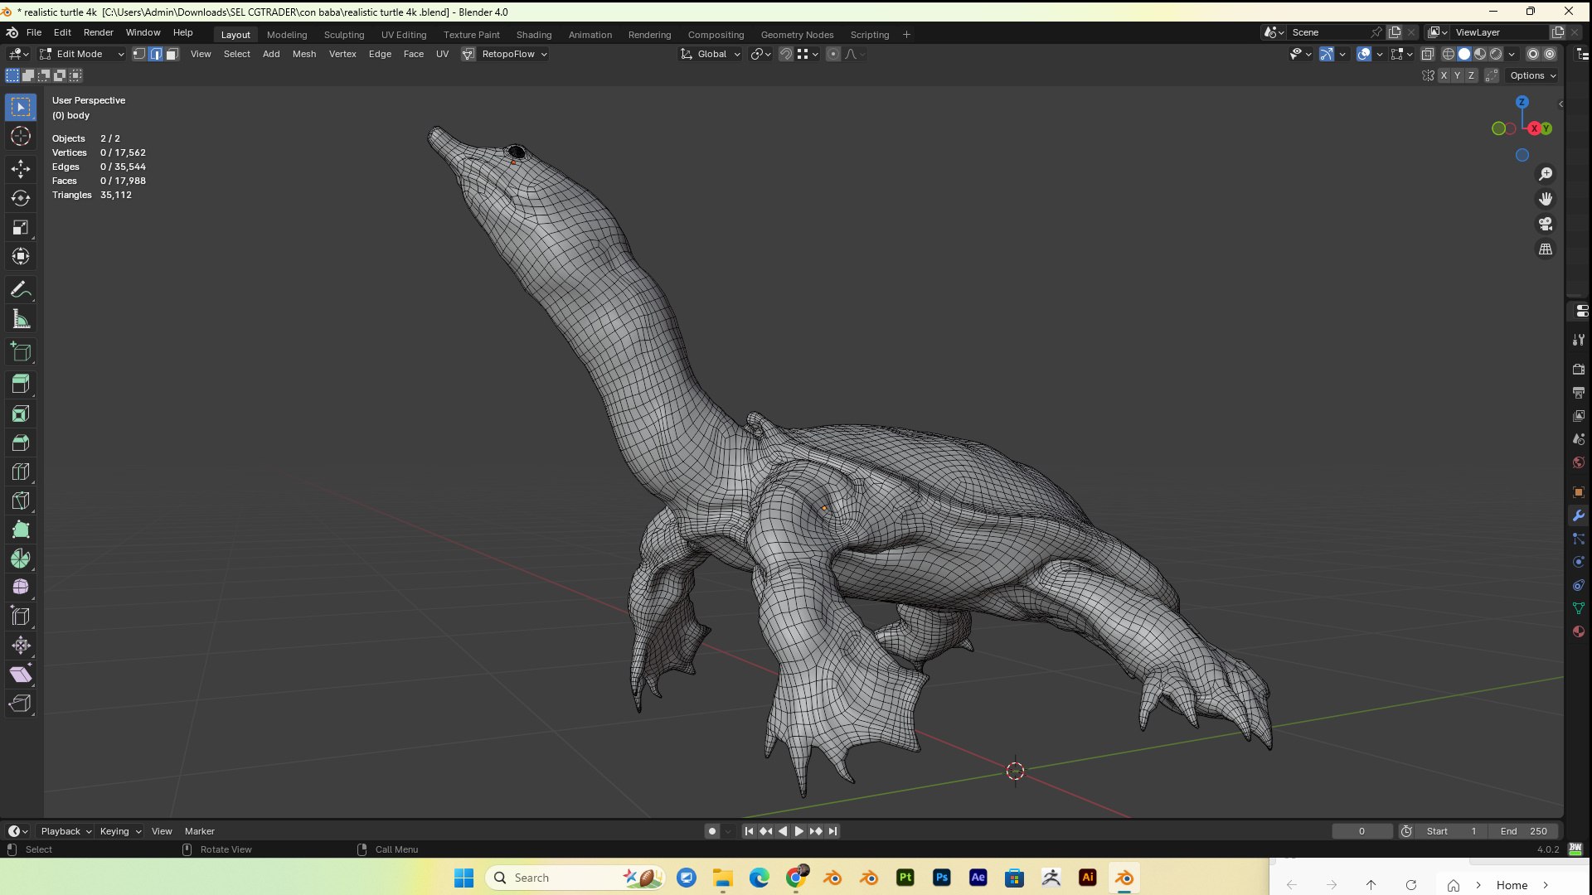Jump to the first frame
Image resolution: width=1592 pixels, height=895 pixels.
749,831
